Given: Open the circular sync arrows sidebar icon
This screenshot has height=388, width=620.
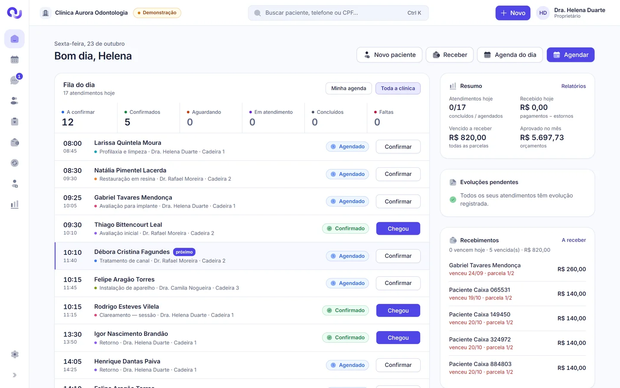Looking at the screenshot, I should (15, 163).
